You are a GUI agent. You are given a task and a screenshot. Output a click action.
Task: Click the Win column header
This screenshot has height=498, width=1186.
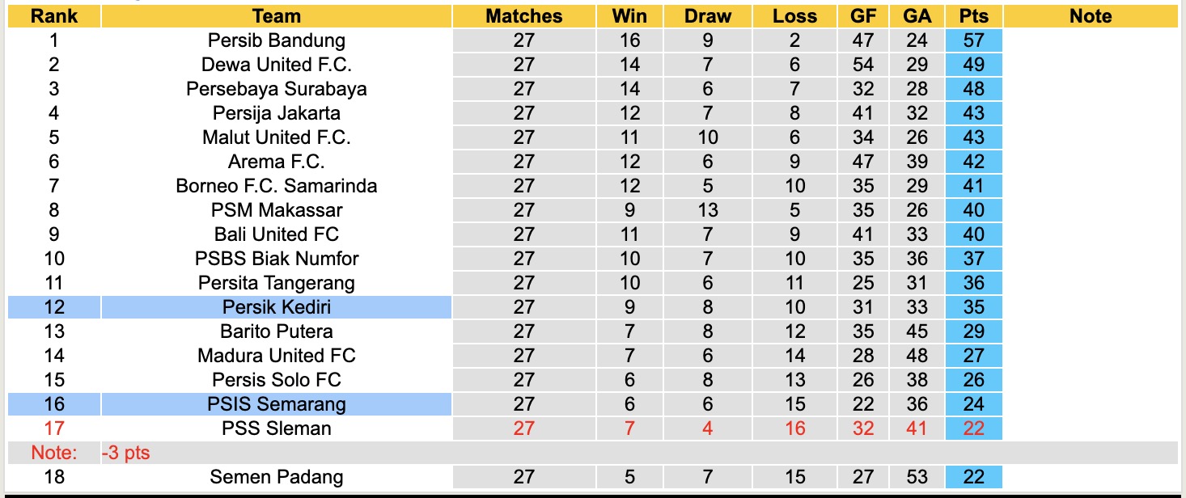click(x=629, y=16)
